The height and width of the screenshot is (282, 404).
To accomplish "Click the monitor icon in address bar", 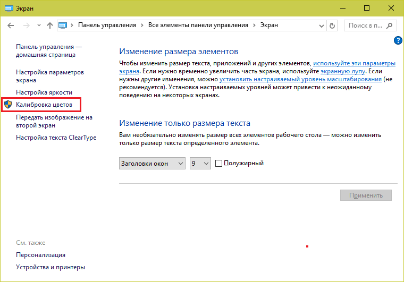I will (64, 25).
